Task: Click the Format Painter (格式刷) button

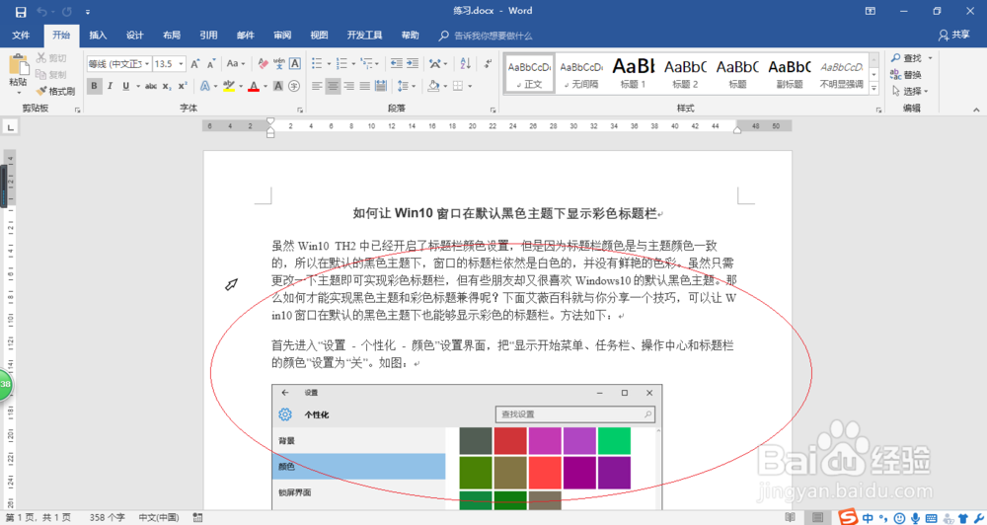Action: tap(55, 91)
